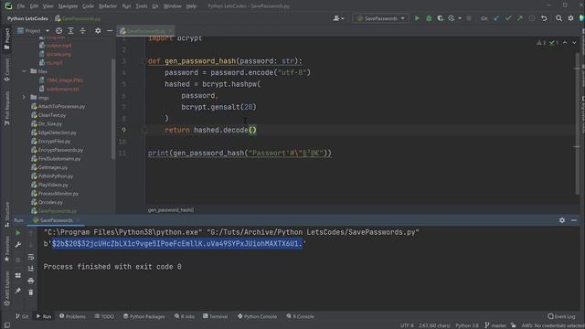Click the Profile run icon in toolbar
Viewport: 585px width, 329px height.
(452, 18)
